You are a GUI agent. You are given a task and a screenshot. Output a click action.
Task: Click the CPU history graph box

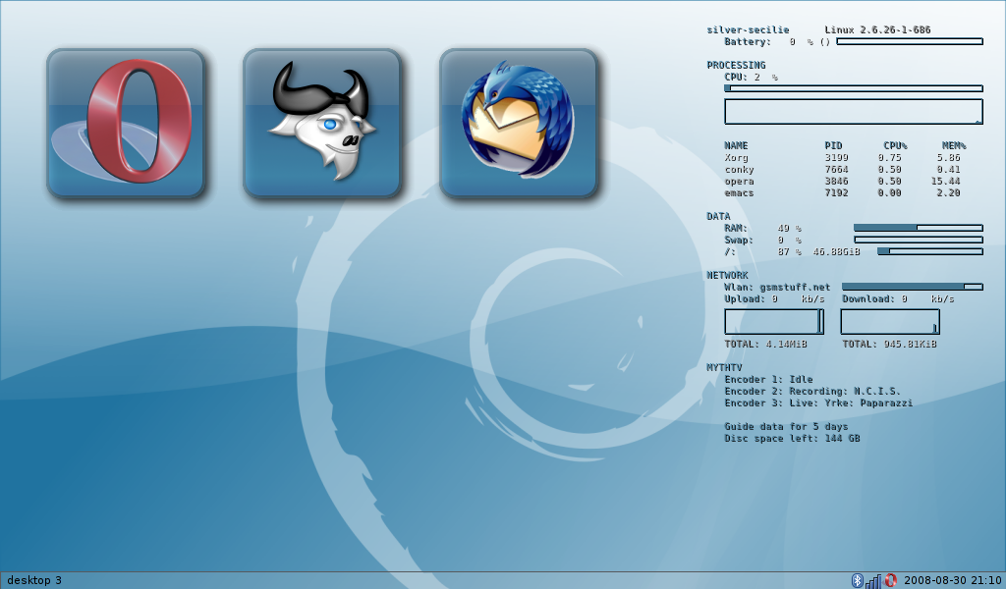pos(854,112)
